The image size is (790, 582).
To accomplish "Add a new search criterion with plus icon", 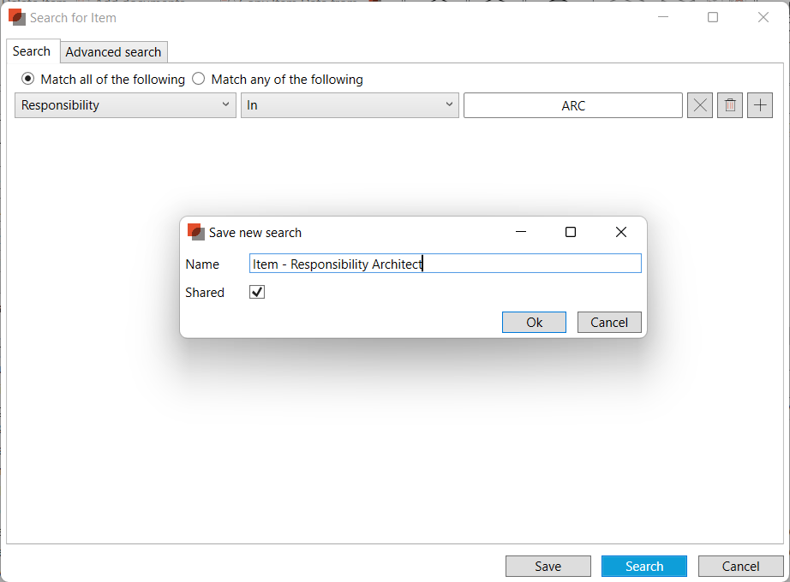I will pos(760,105).
